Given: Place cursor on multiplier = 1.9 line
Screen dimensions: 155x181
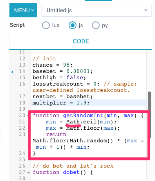Looking at the screenshot, I should (89, 103).
